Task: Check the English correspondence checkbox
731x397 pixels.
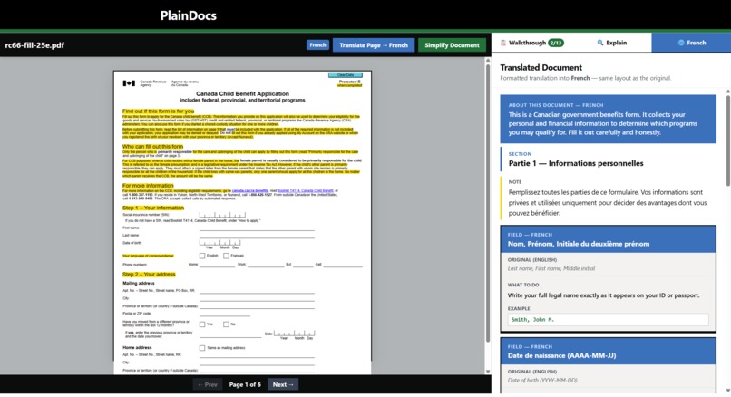Action: click(202, 256)
